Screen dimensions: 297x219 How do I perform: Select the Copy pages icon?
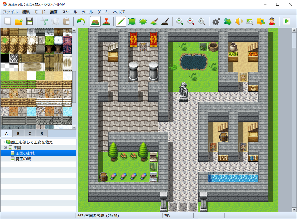coord(55,21)
